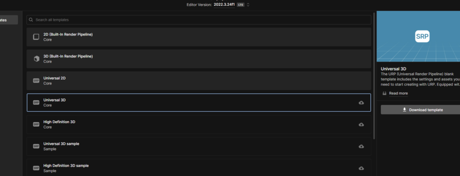Click cloud download icon on High Definition 3D sample
460x176 pixels.
[361, 168]
